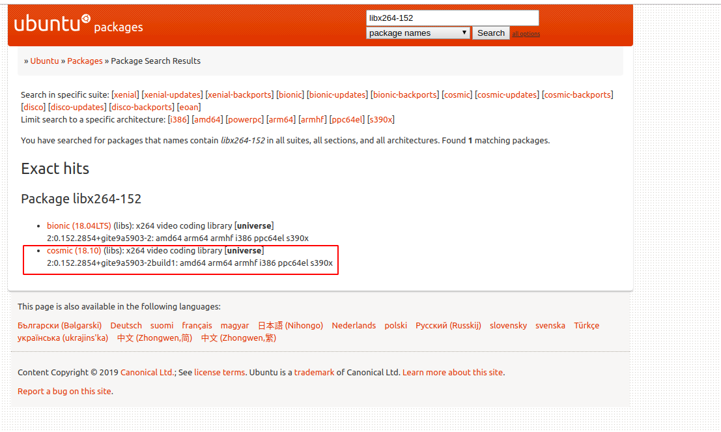Open Learn more about this site
The height and width of the screenshot is (432, 721).
pos(453,373)
